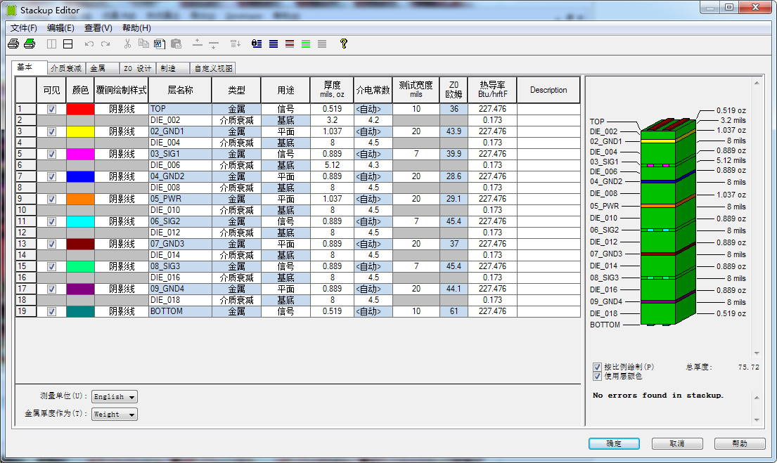Click the Print icon in the toolbar
The height and width of the screenshot is (463, 777).
13,44
